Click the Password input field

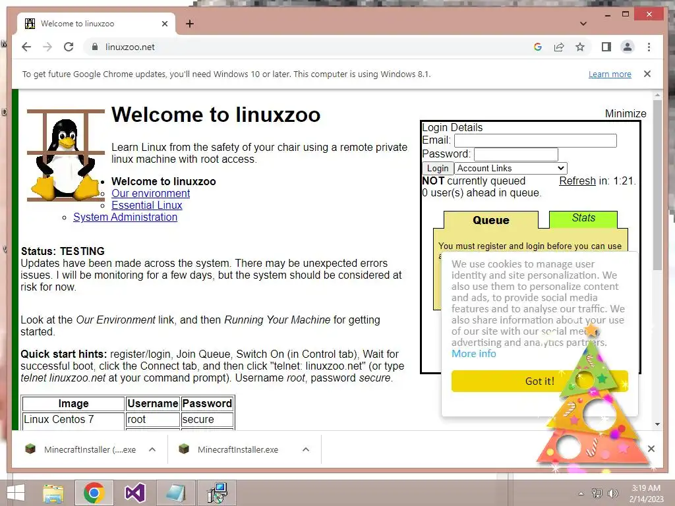pos(515,154)
